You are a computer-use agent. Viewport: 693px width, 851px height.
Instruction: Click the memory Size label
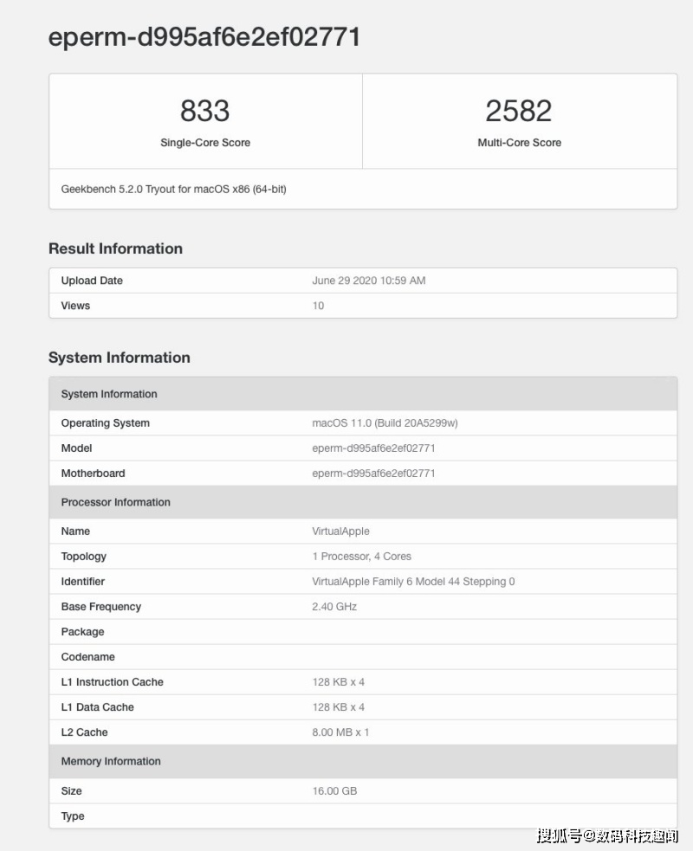(x=71, y=791)
